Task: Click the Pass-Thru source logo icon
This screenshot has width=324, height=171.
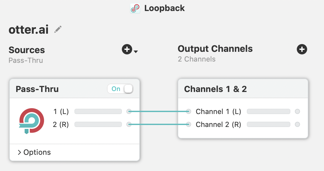Action: coord(31,120)
